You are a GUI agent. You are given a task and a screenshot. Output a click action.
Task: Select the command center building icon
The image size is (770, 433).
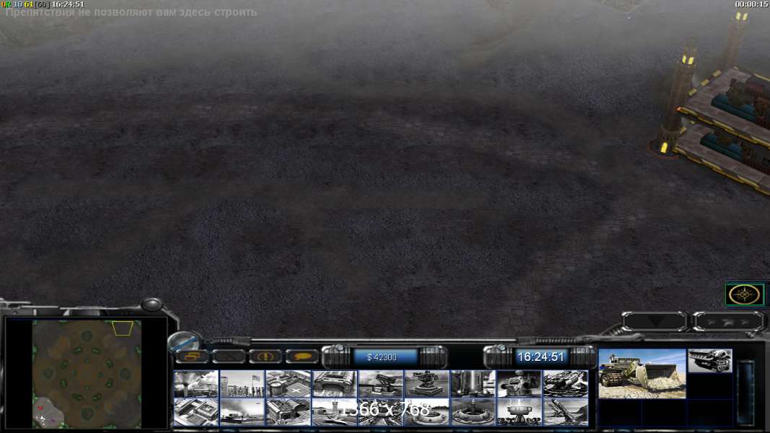196,411
